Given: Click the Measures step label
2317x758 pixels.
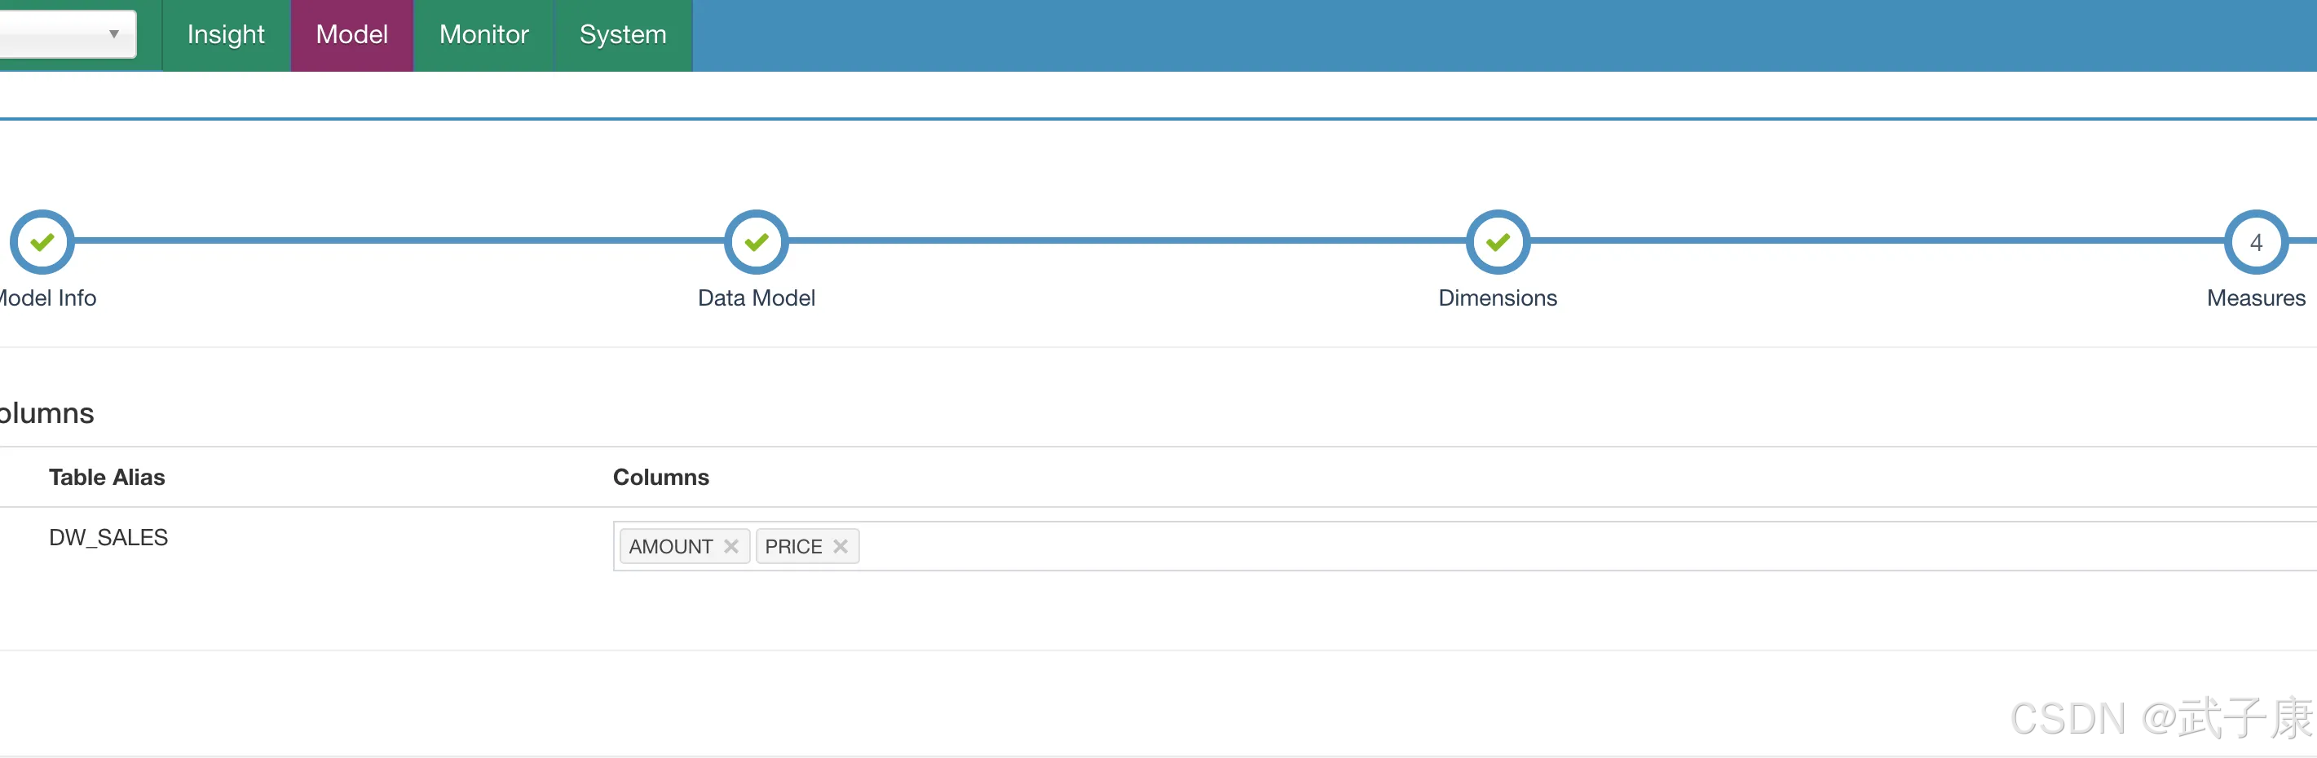Looking at the screenshot, I should (2256, 297).
